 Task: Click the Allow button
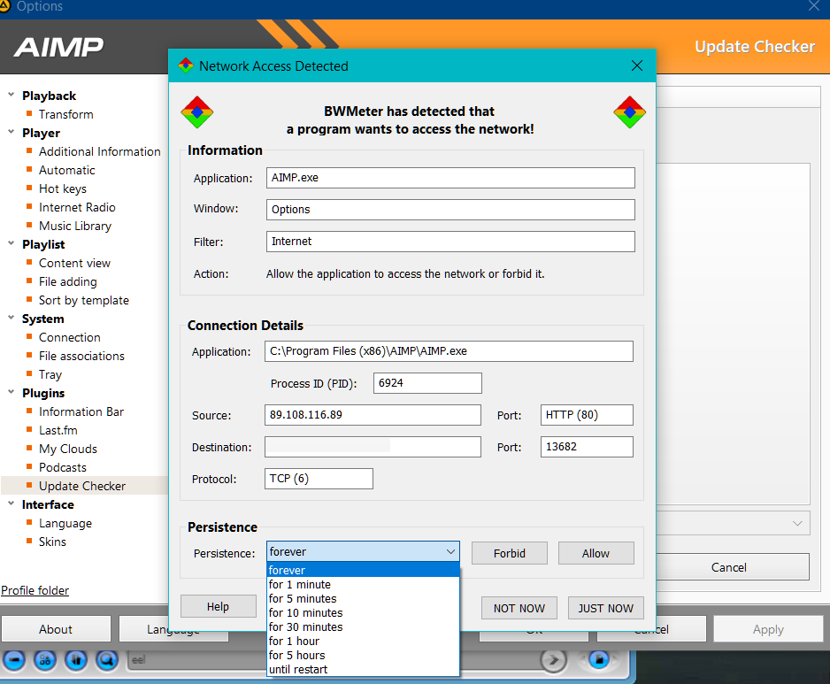(x=596, y=553)
